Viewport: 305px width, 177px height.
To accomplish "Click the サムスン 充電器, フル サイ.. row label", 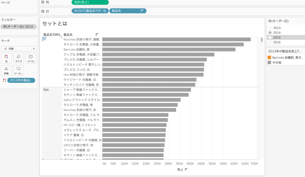I will 82,120.
